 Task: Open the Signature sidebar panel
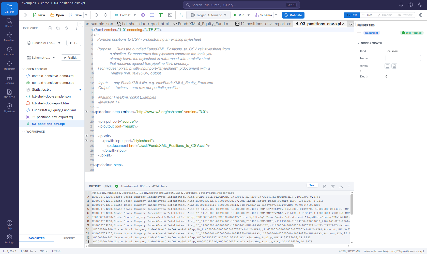coord(9,108)
